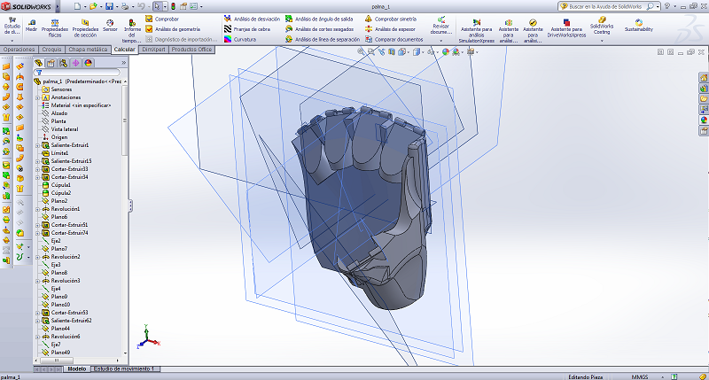Image resolution: width=709 pixels, height=380 pixels.
Task: Click the Medir measure tool
Action: click(31, 26)
